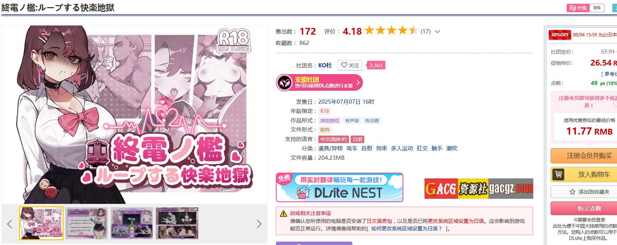Click the 支援社团 circle logo icon
This screenshot has height=245, width=617.
click(284, 83)
